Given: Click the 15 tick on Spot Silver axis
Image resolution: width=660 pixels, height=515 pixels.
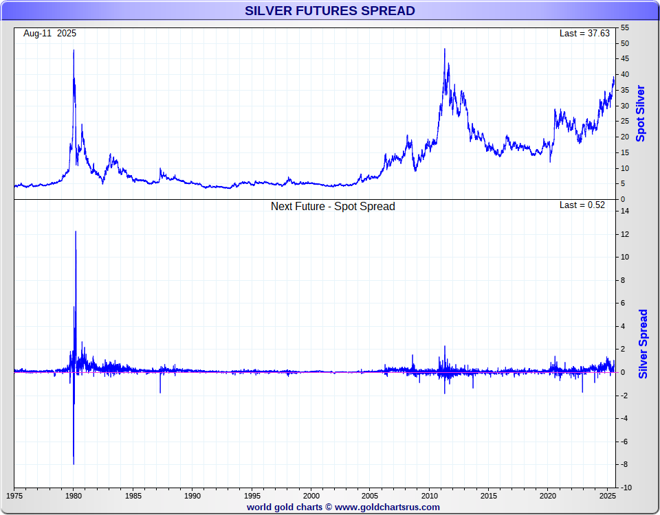Looking at the screenshot, I should click(625, 152).
